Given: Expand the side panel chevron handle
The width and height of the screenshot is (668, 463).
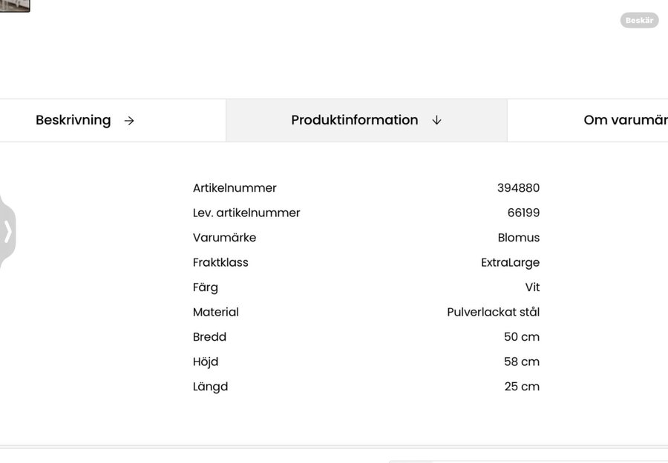Looking at the screenshot, I should [x=7, y=232].
